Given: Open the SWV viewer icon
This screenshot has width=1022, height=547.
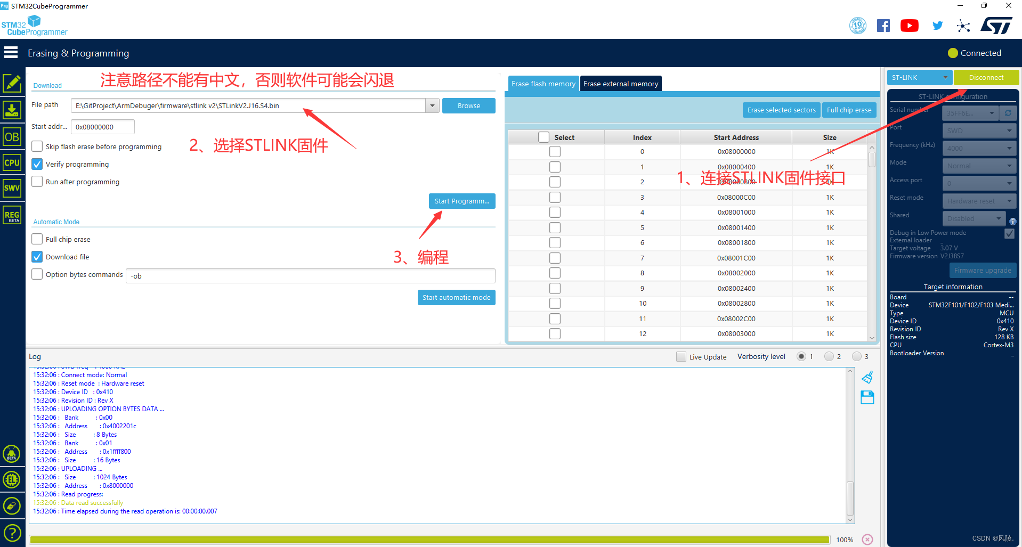Looking at the screenshot, I should (x=12, y=188).
